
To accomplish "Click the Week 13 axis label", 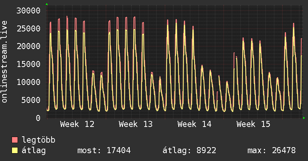I will coord(136,124).
